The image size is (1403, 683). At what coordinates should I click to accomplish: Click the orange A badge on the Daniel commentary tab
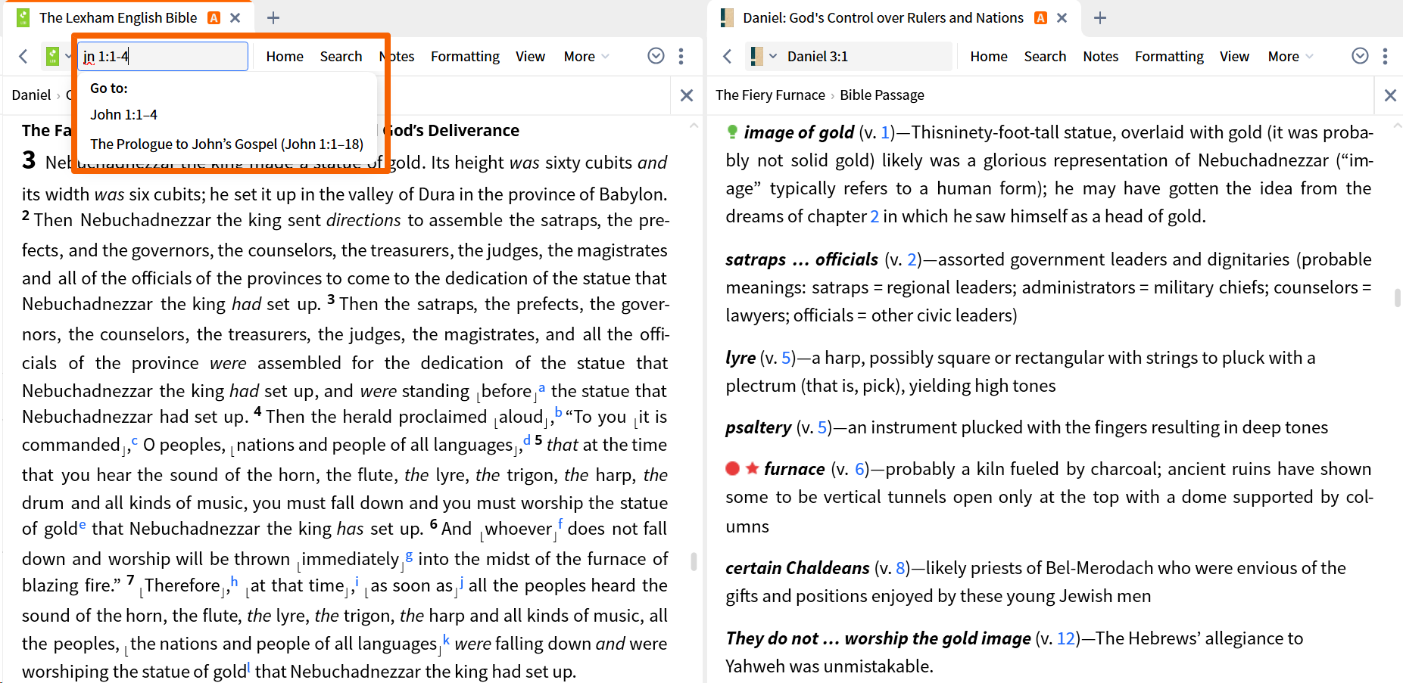1041,17
